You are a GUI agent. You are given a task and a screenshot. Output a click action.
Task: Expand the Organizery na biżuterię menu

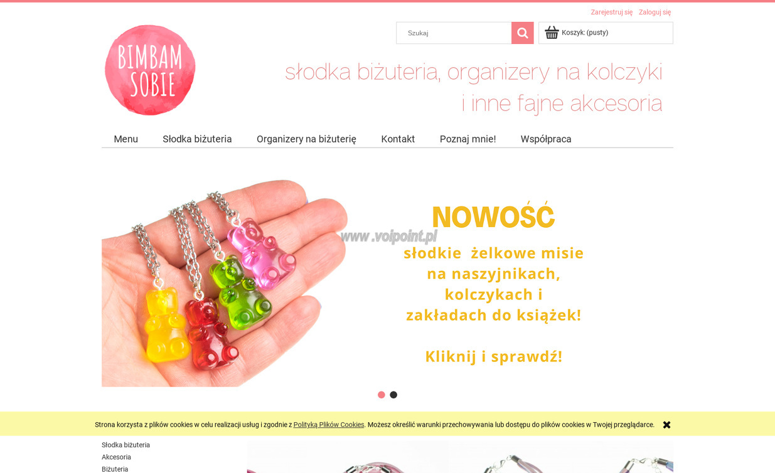tap(306, 139)
